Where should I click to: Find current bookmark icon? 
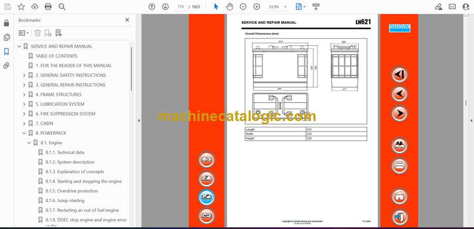pos(58,33)
